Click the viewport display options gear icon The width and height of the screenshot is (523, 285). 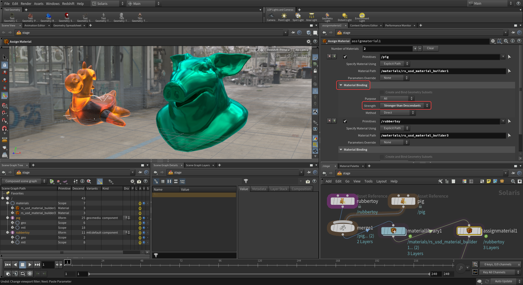[x=309, y=42]
